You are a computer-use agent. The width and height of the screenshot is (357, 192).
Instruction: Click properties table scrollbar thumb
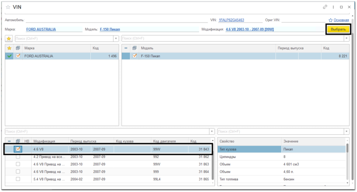tap(347, 148)
